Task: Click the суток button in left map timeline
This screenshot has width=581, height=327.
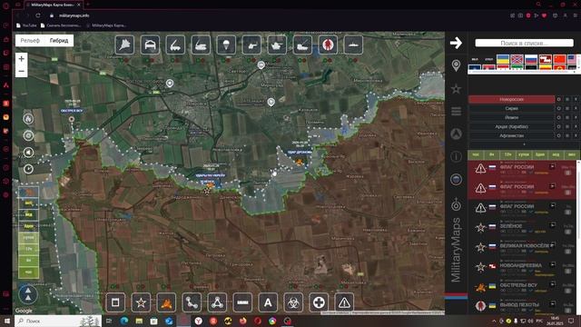Action: [28, 237]
